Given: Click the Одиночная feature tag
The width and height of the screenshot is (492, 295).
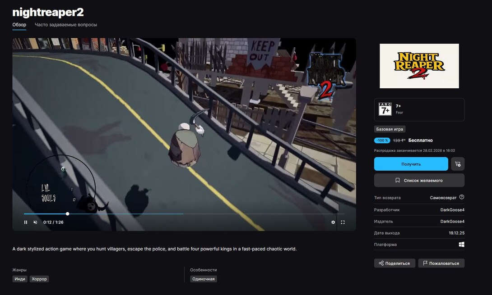Looking at the screenshot, I should (203, 279).
